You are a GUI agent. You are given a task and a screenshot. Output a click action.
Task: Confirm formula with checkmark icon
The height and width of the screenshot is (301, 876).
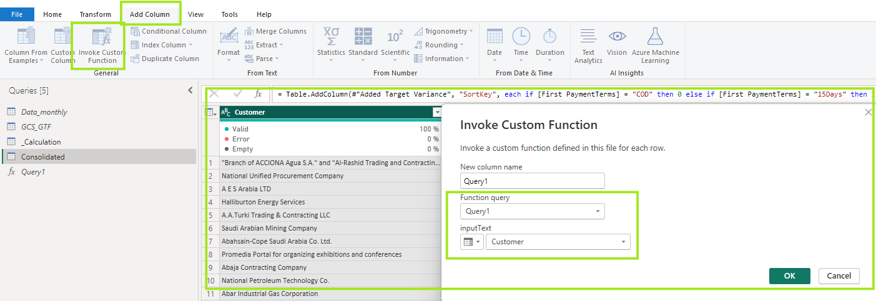tap(237, 94)
